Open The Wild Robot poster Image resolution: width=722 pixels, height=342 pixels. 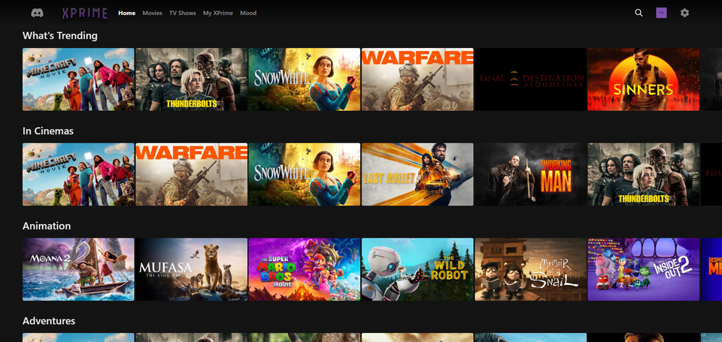click(x=417, y=269)
